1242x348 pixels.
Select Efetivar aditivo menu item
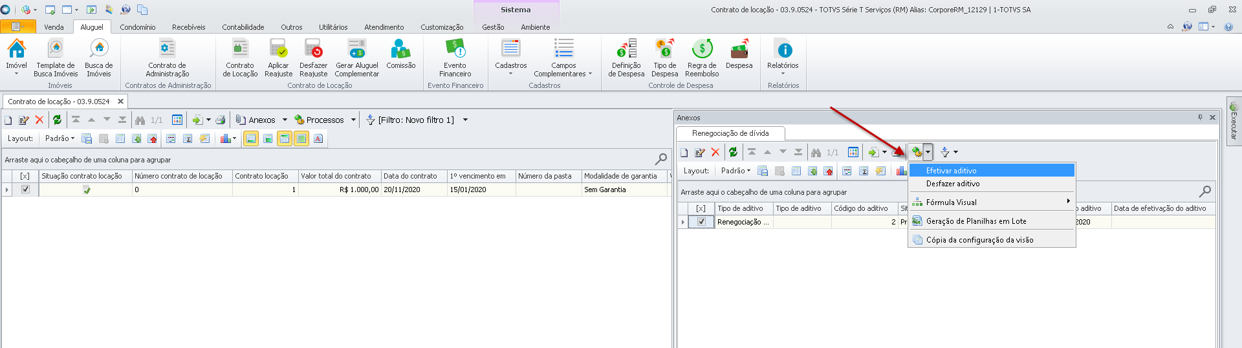coord(992,171)
